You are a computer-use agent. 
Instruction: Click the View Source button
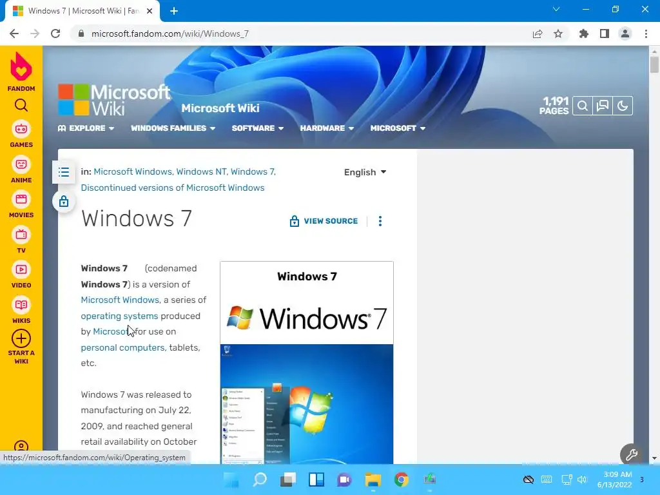click(x=324, y=221)
